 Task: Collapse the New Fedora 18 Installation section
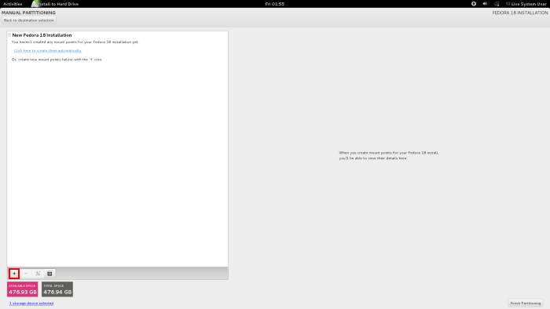[x=9, y=35]
